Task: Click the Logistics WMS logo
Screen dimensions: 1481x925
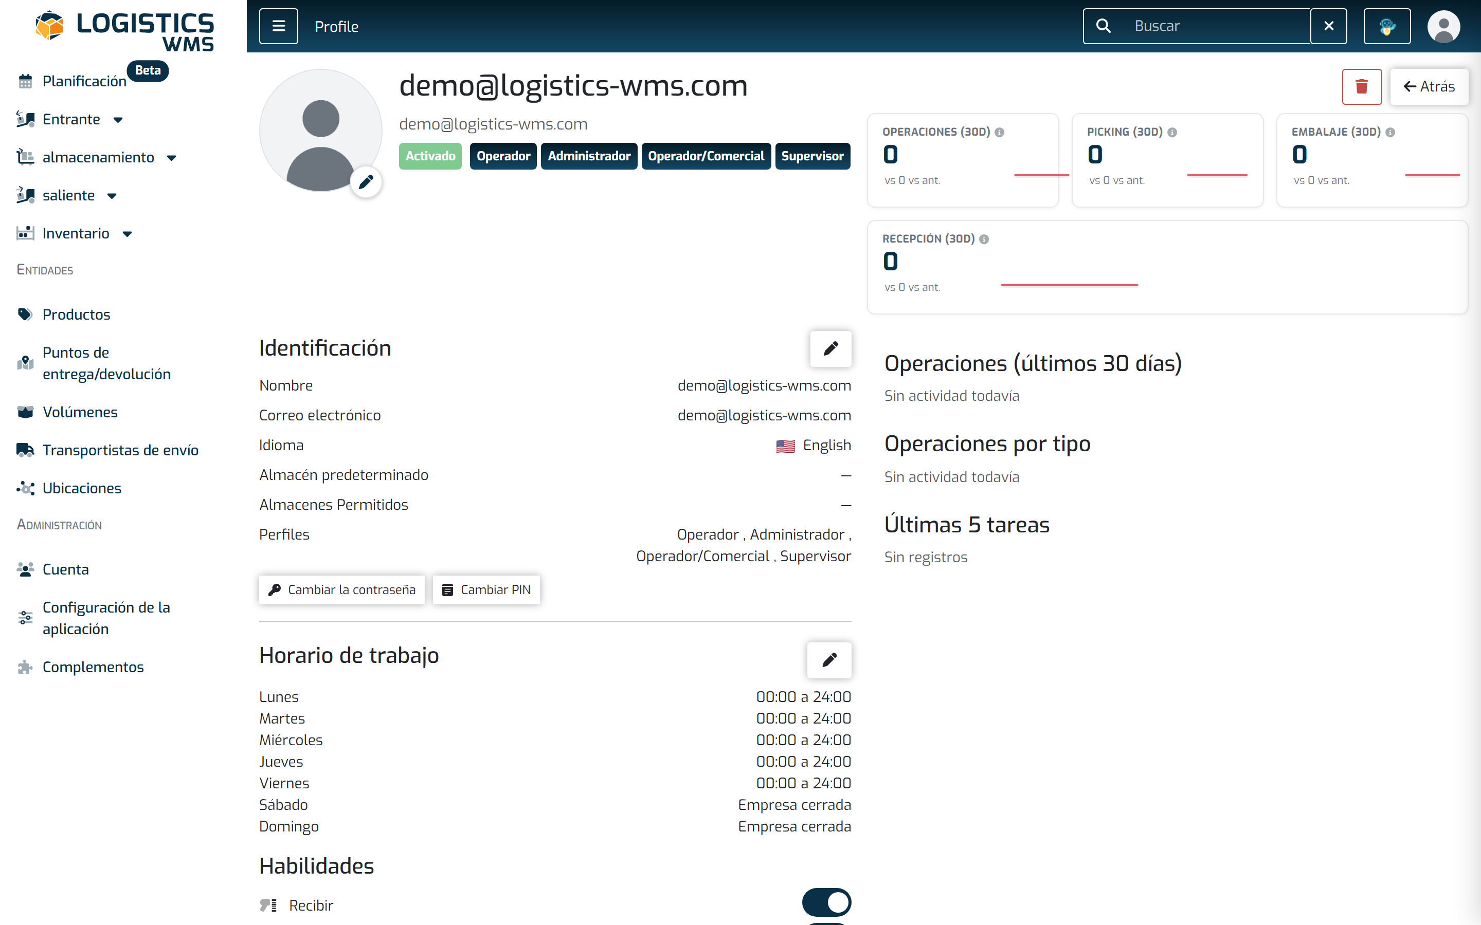Action: pos(125,31)
